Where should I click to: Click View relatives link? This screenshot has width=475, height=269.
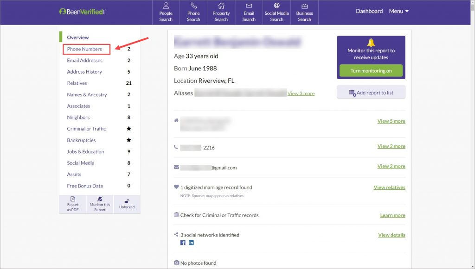click(x=389, y=188)
